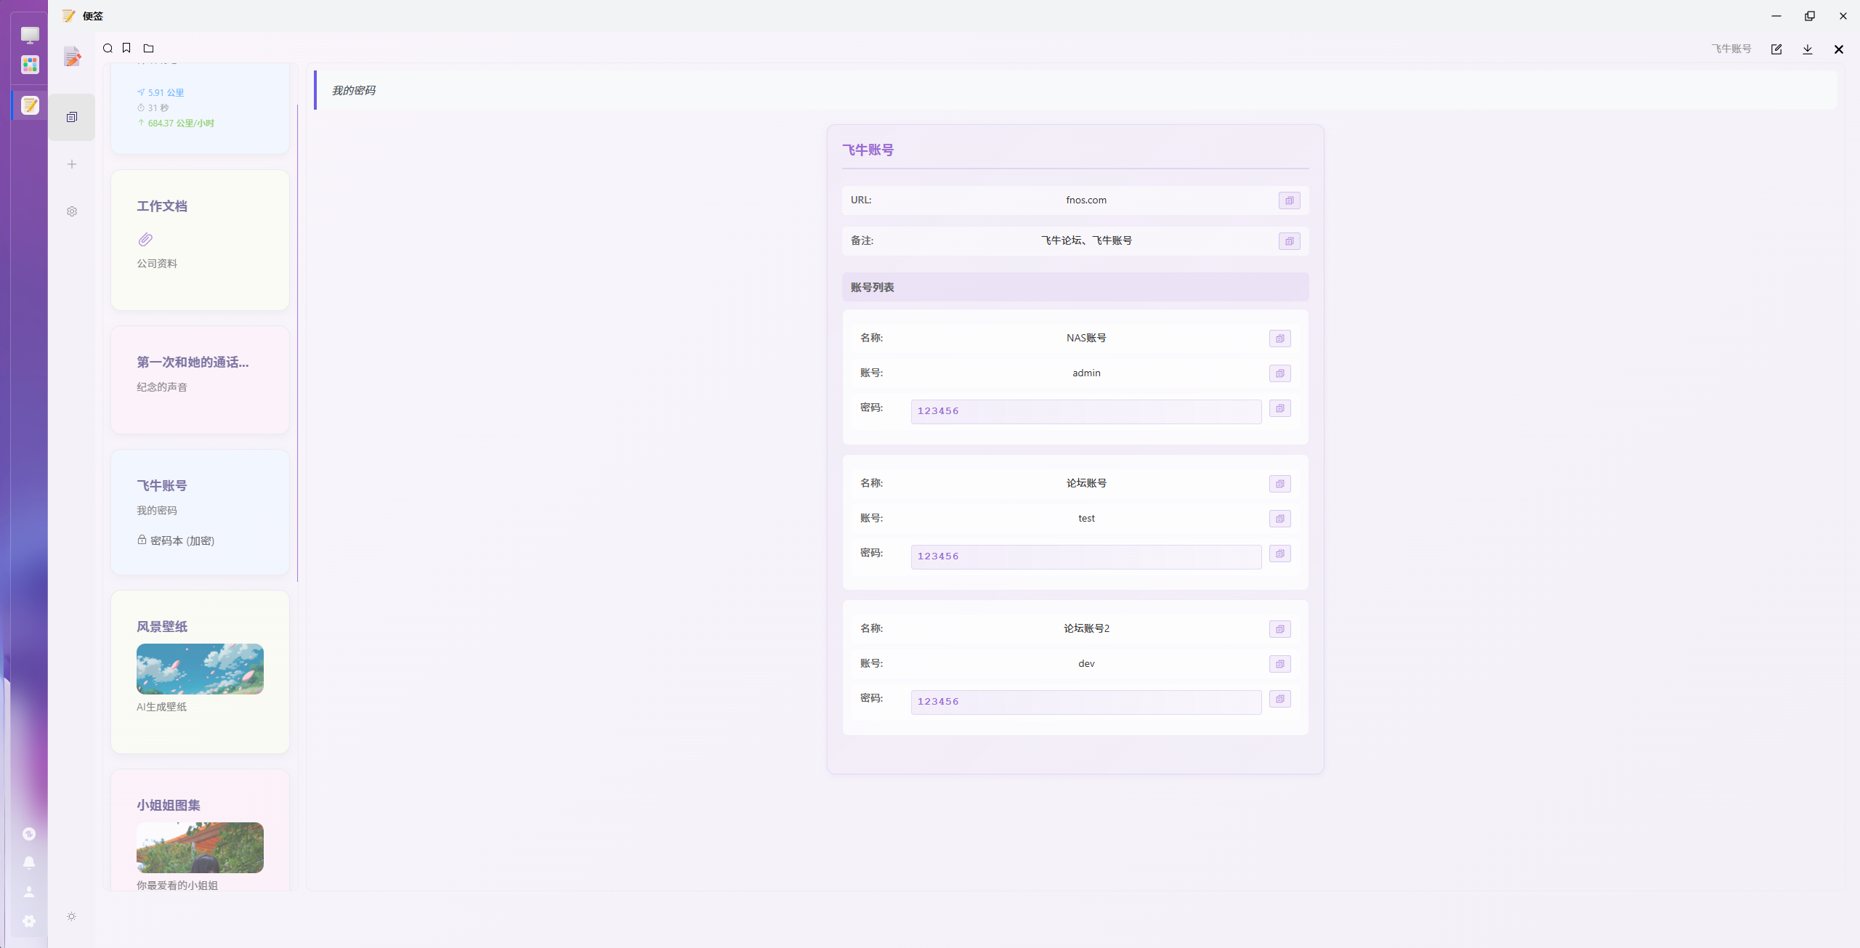
Task: Copy the NAS账号 password value
Action: pos(1279,408)
